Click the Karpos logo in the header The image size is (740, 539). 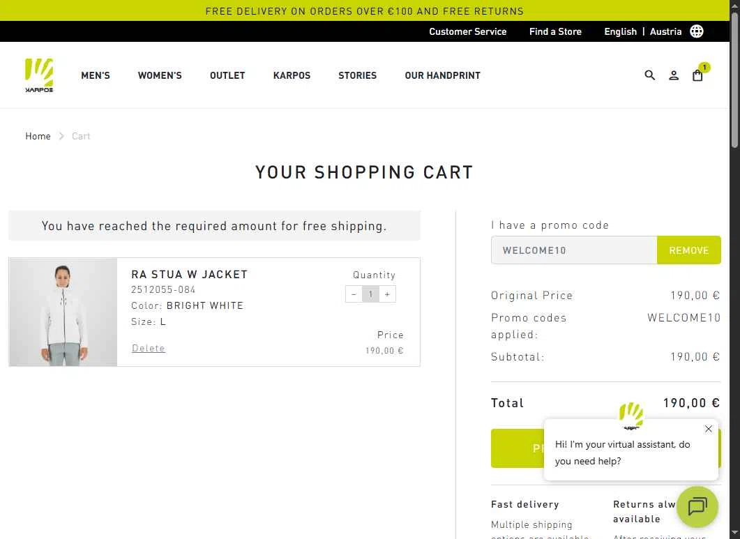point(39,75)
